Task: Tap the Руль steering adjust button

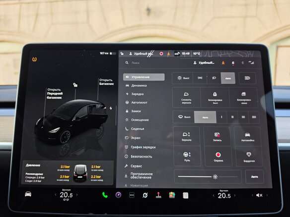Action: pyautogui.click(x=187, y=156)
